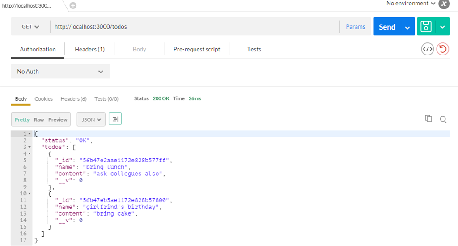
Task: Toggle line wrap in response
Action: pos(115,119)
